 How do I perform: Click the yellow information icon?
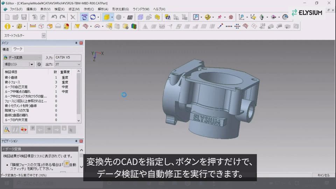tap(7, 26)
